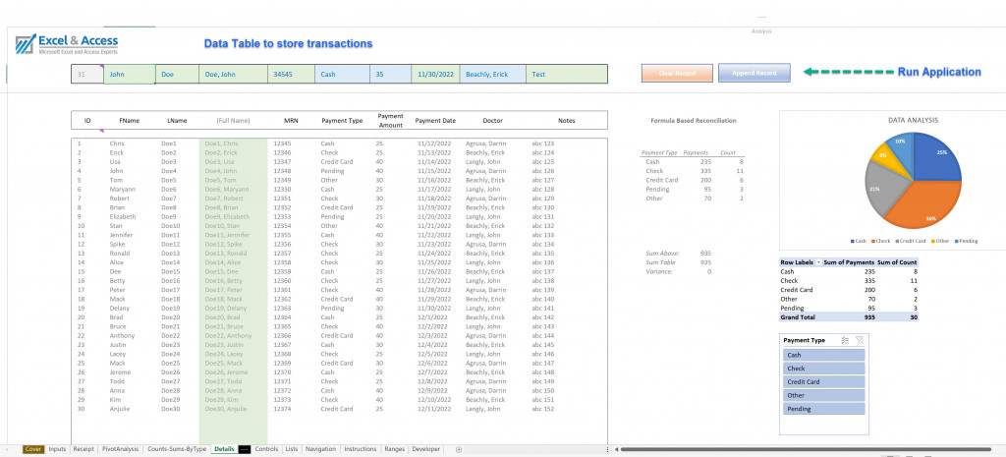Screen dimensions: 1006x457
Task: Select the first name cell Elizabeth
Action: (x=123, y=217)
